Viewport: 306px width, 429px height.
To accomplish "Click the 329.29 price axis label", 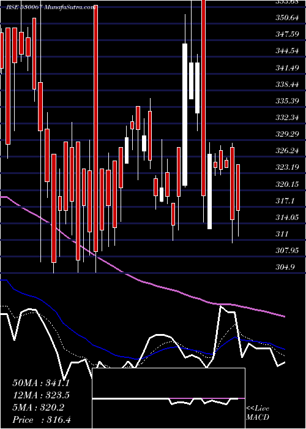I will point(286,134).
